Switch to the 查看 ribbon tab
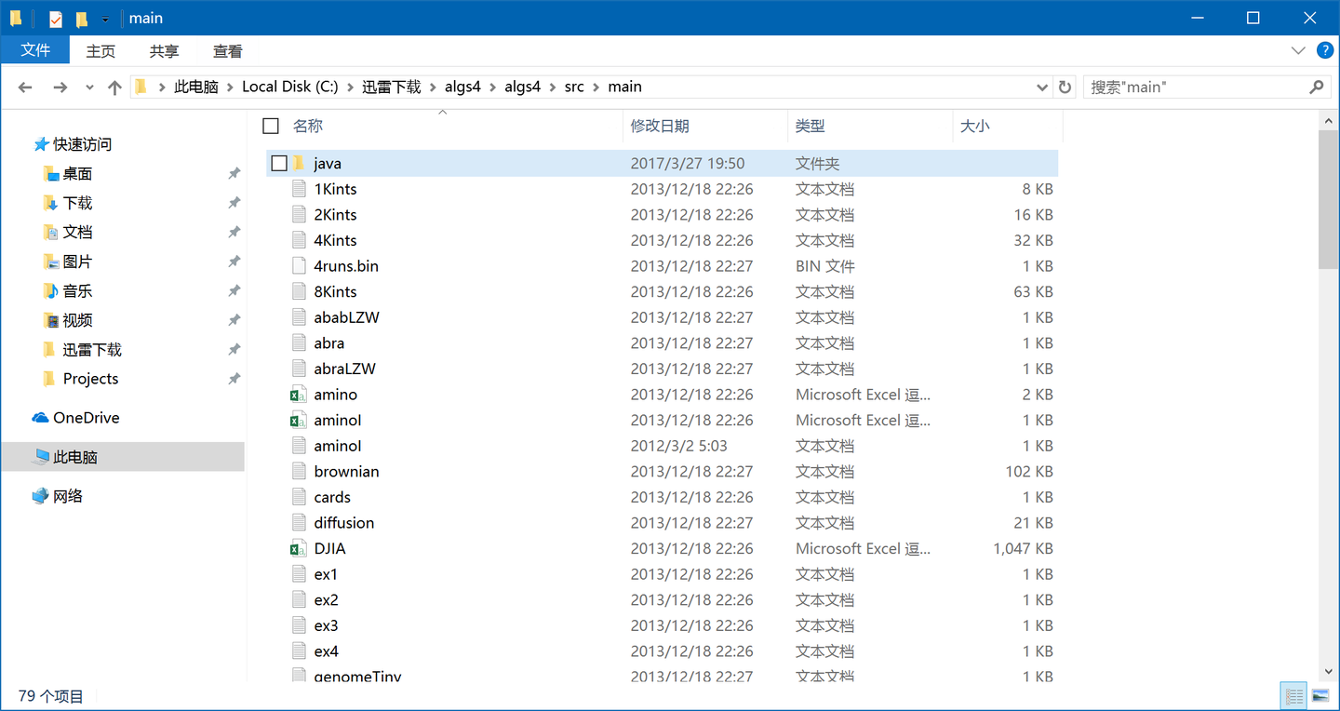 228,51
